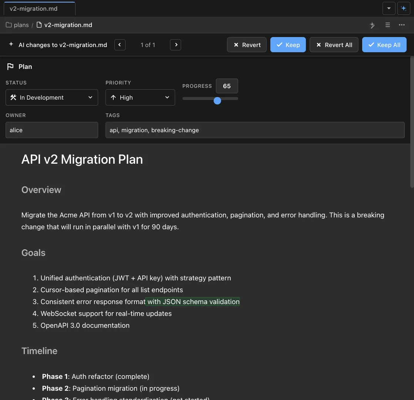Click the file icon beside v2-migration.md breadcrumb
This screenshot has width=414, height=400.
(39, 25)
